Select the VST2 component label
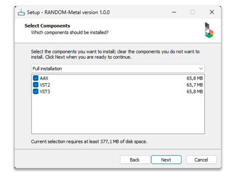This screenshot has width=235, height=175. 45,85
